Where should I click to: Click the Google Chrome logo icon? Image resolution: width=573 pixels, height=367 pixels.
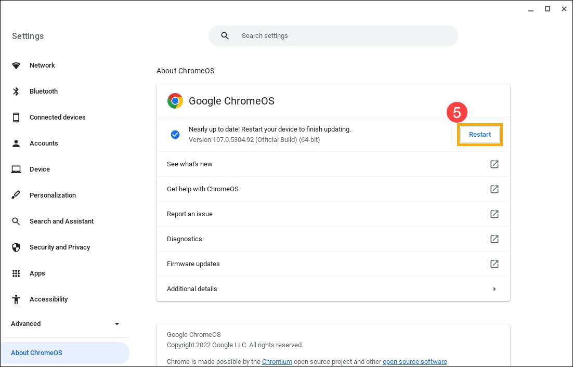[x=175, y=101]
